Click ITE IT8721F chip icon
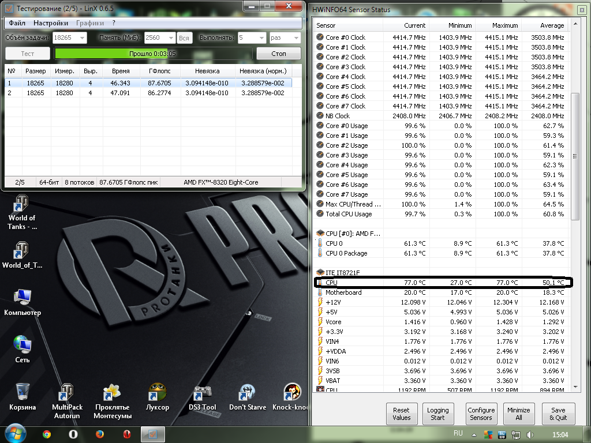This screenshot has width=591, height=443. coord(320,272)
